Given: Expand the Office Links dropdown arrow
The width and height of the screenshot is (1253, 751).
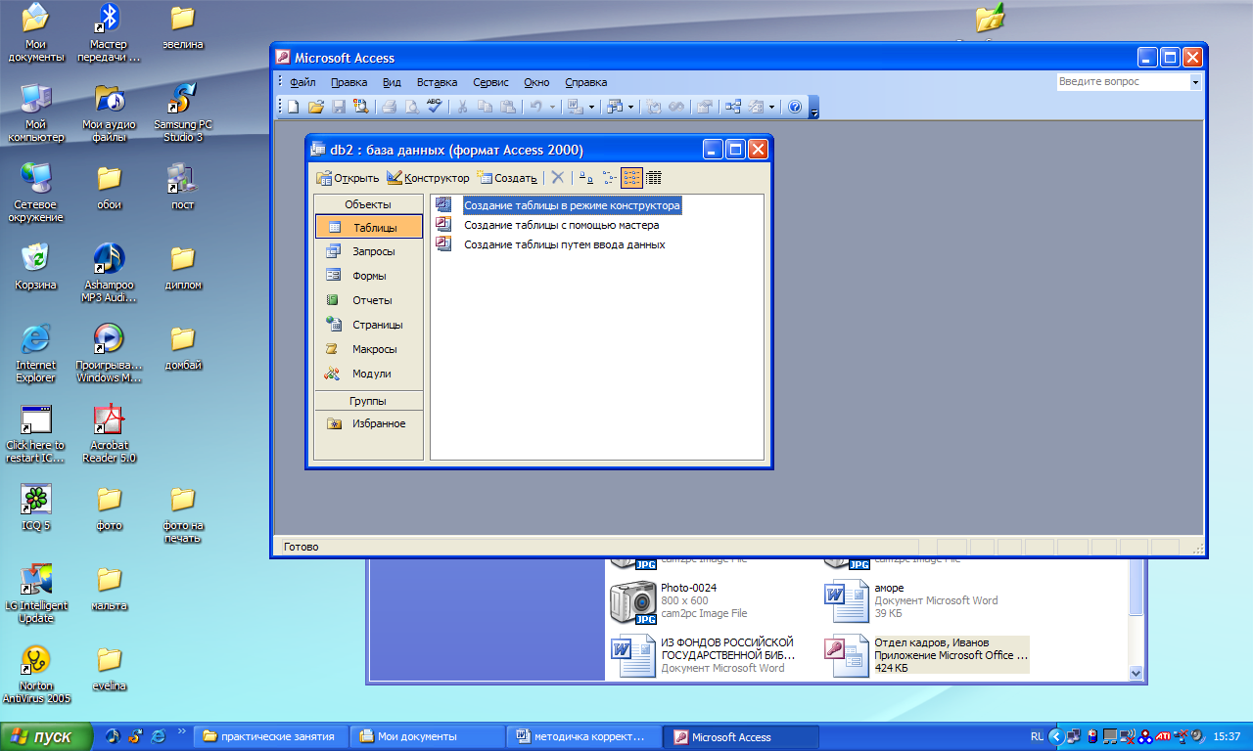Looking at the screenshot, I should (x=591, y=107).
